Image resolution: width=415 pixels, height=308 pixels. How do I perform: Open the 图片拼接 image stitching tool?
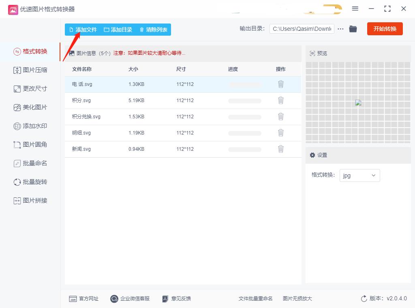30,200
